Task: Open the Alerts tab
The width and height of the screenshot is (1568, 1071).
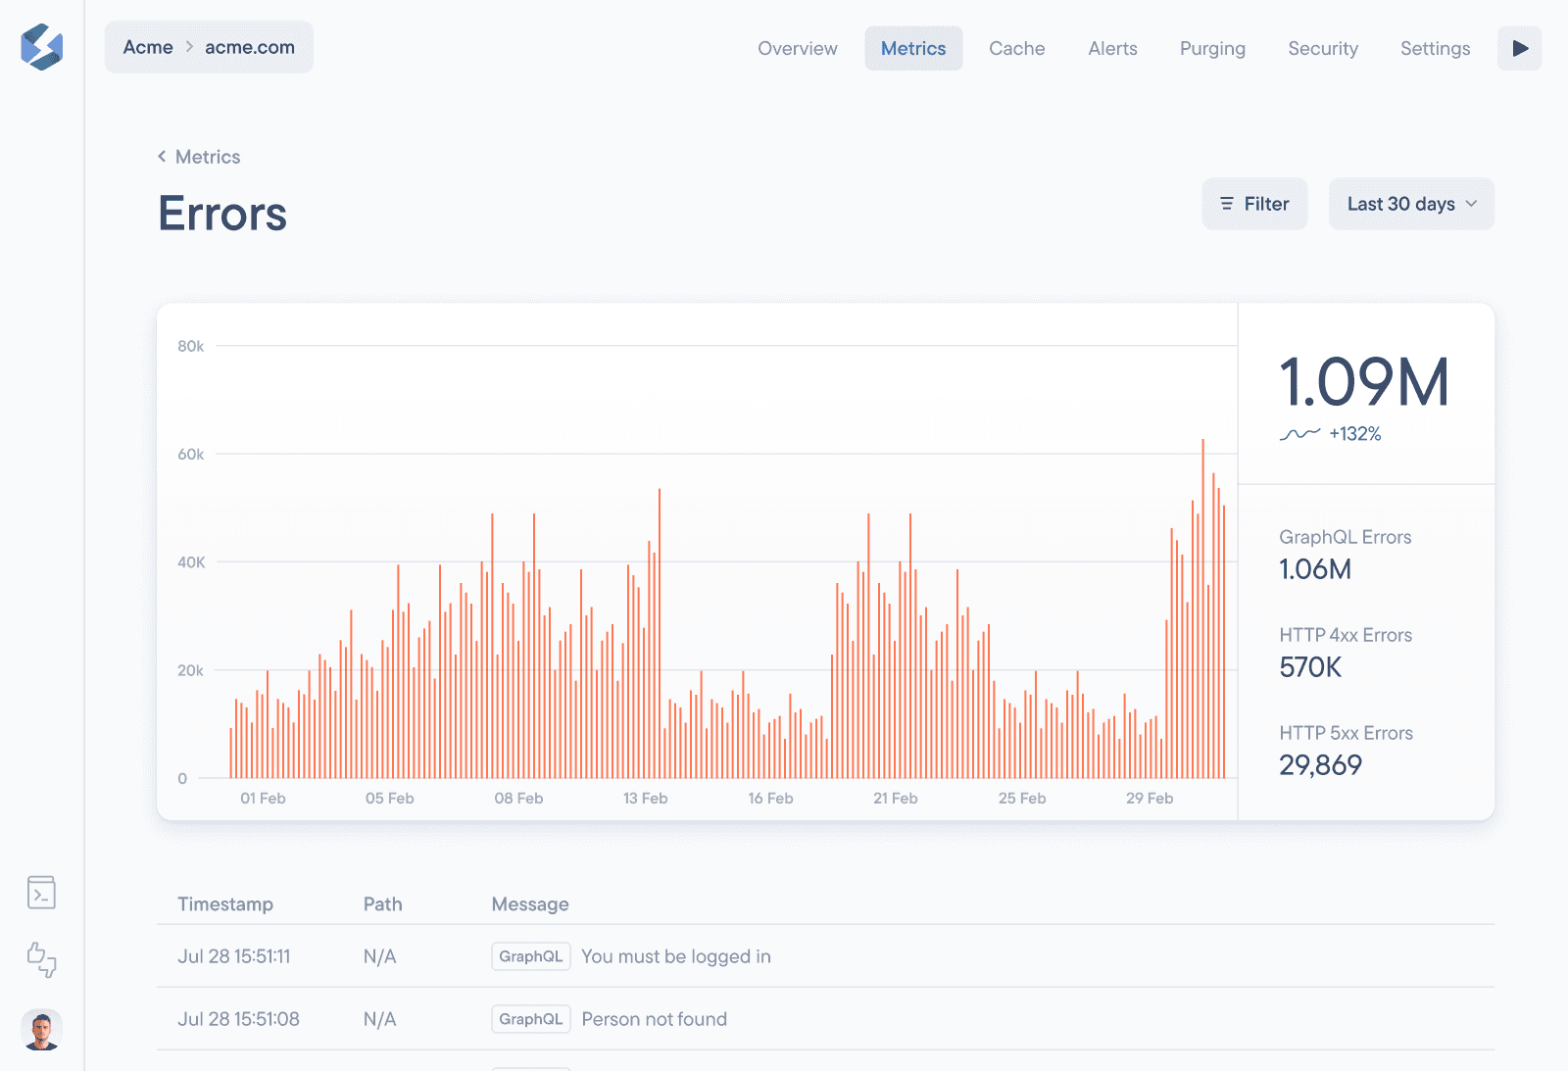Action: tap(1112, 48)
